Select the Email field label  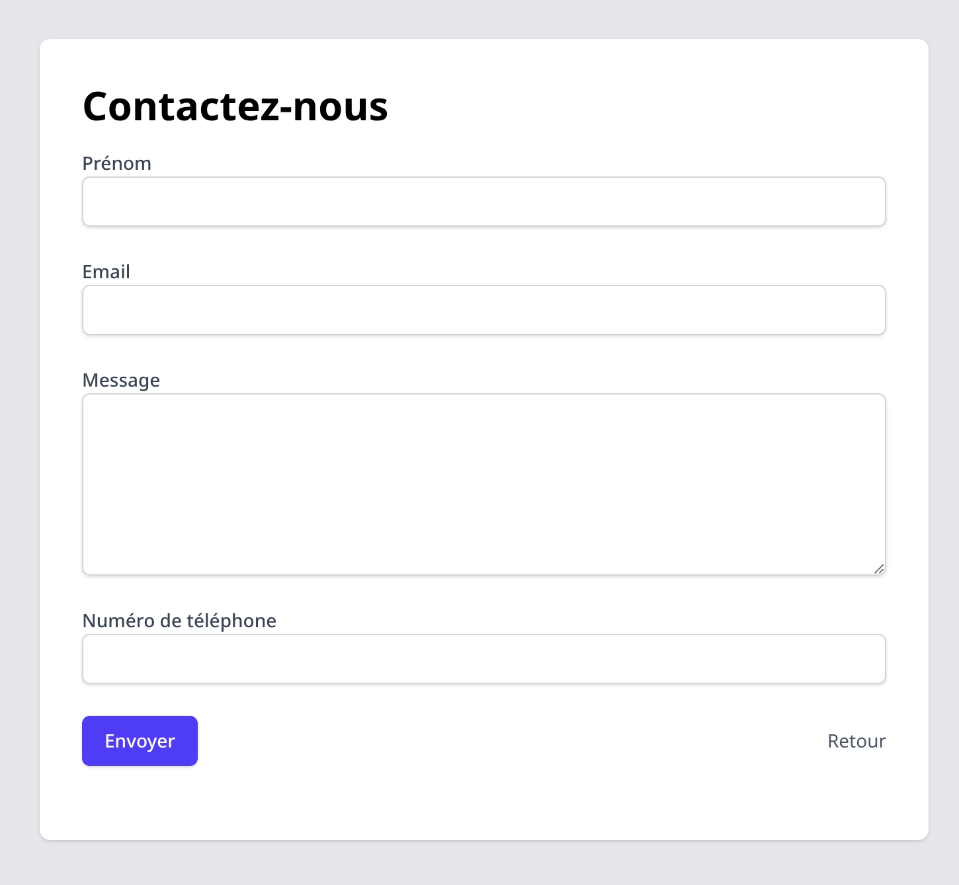(x=106, y=272)
